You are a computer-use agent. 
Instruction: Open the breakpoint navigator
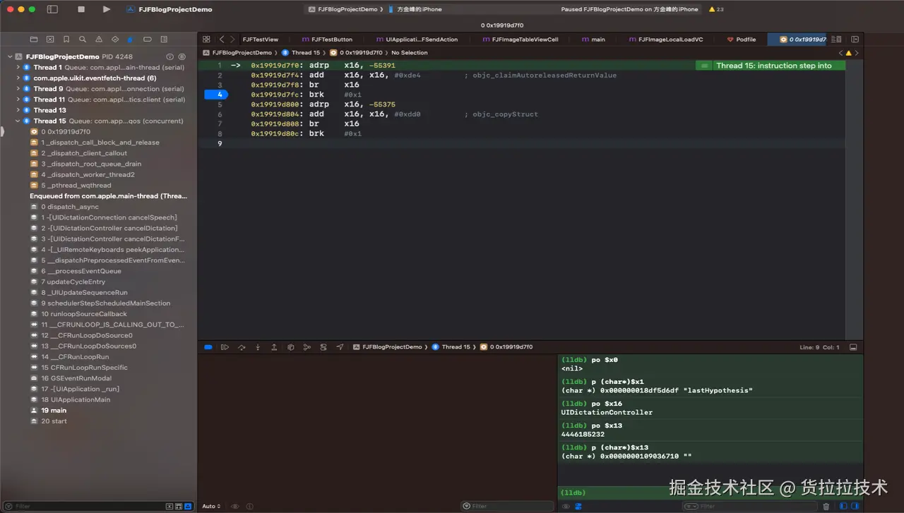tap(147, 40)
